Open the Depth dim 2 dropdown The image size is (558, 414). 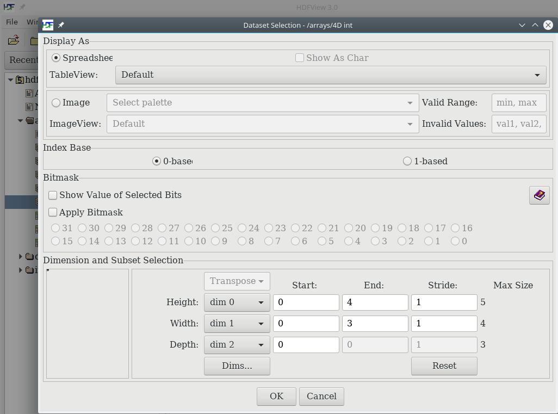pyautogui.click(x=237, y=344)
